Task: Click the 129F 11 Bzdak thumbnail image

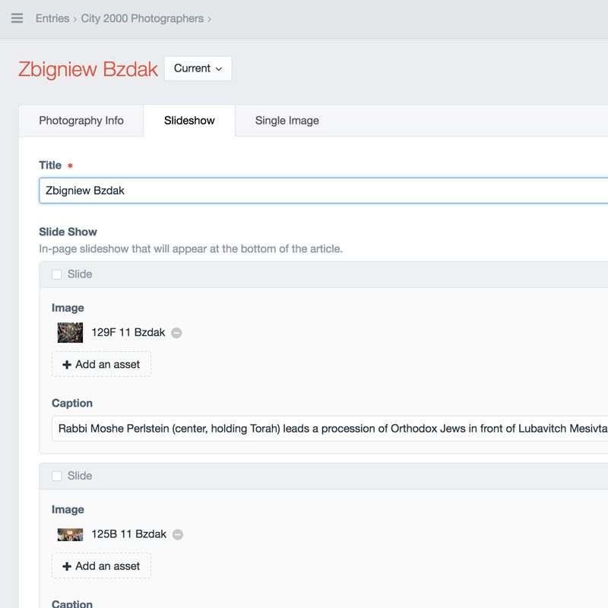Action: coord(70,332)
